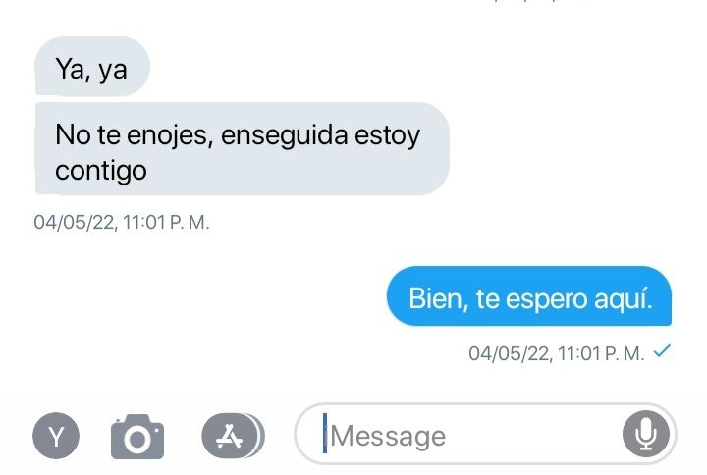
Task: Tap the sent message timestamp beside checkmark
Action: pyautogui.click(x=557, y=353)
